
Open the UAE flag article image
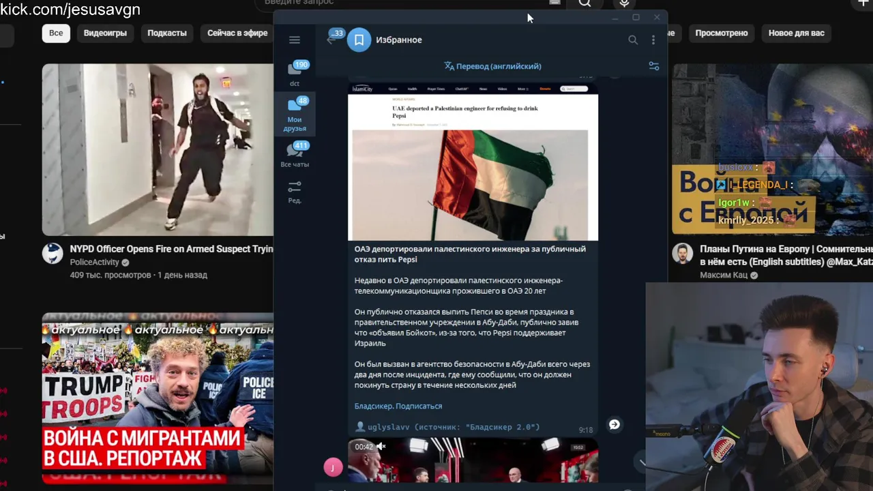(473, 162)
